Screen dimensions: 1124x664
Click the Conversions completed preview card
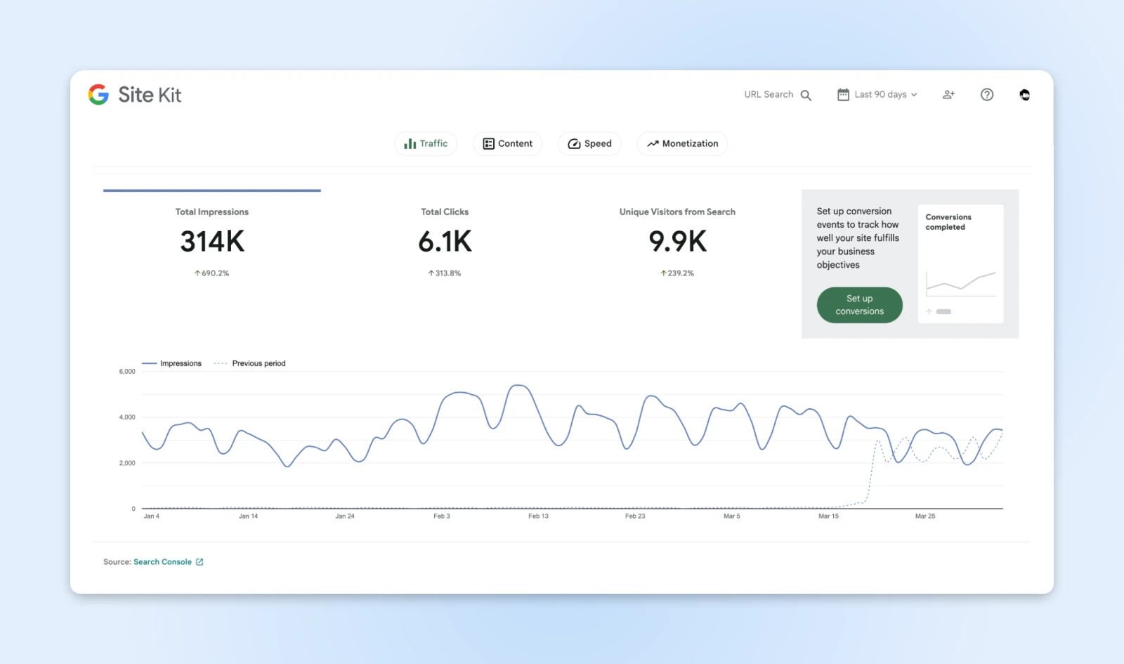point(960,263)
